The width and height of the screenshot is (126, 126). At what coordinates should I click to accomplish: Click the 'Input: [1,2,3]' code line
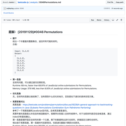22,51
